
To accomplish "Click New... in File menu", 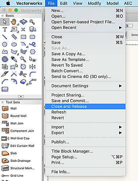I will 85,11.
